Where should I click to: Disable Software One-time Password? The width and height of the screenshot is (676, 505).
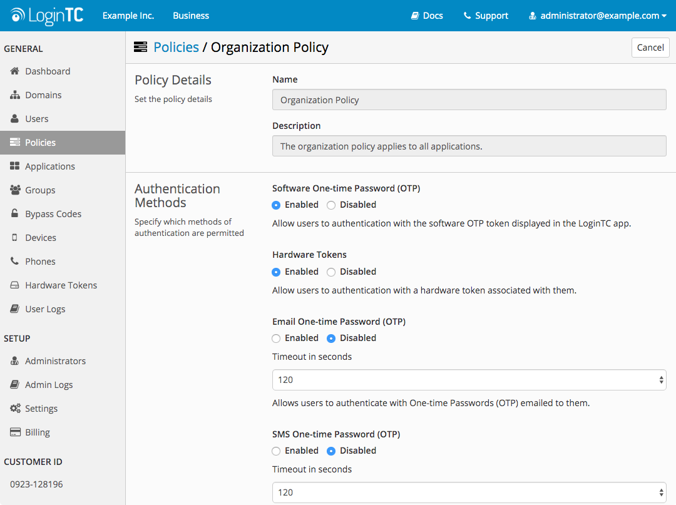tap(331, 205)
